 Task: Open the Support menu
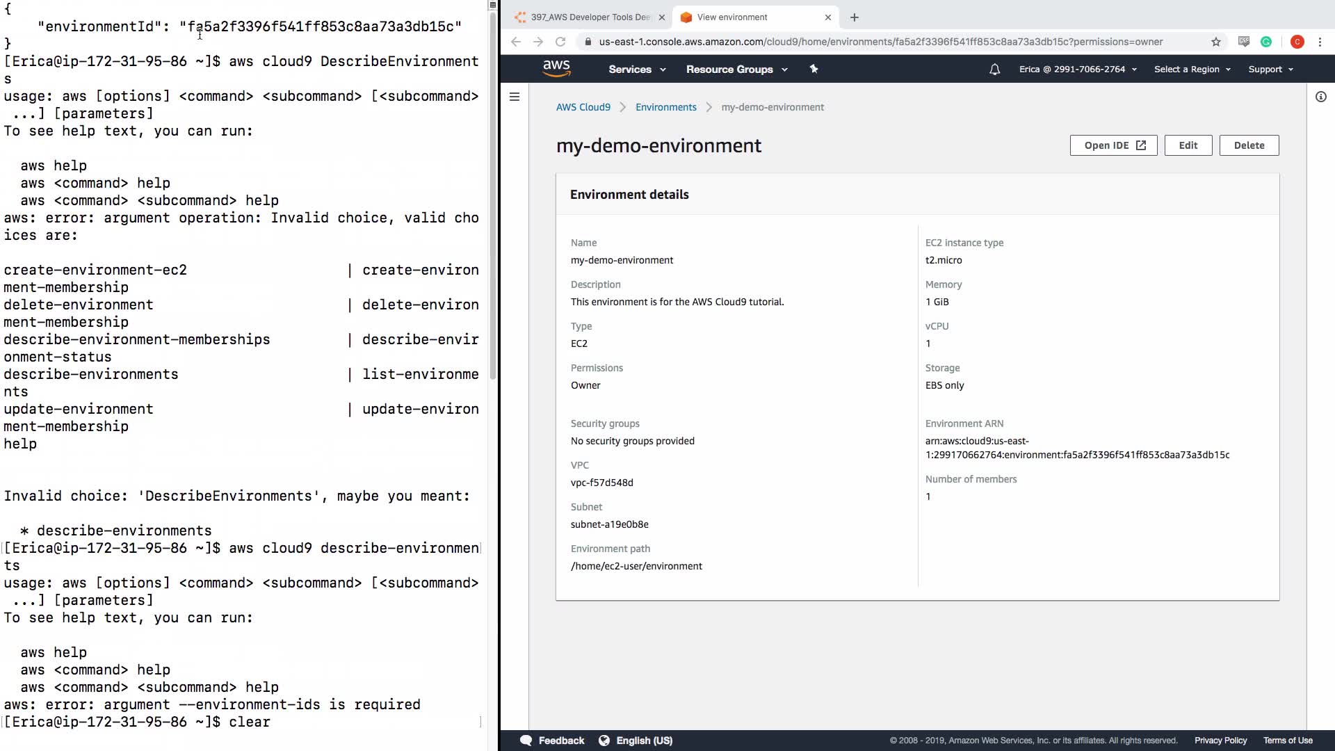click(x=1270, y=70)
